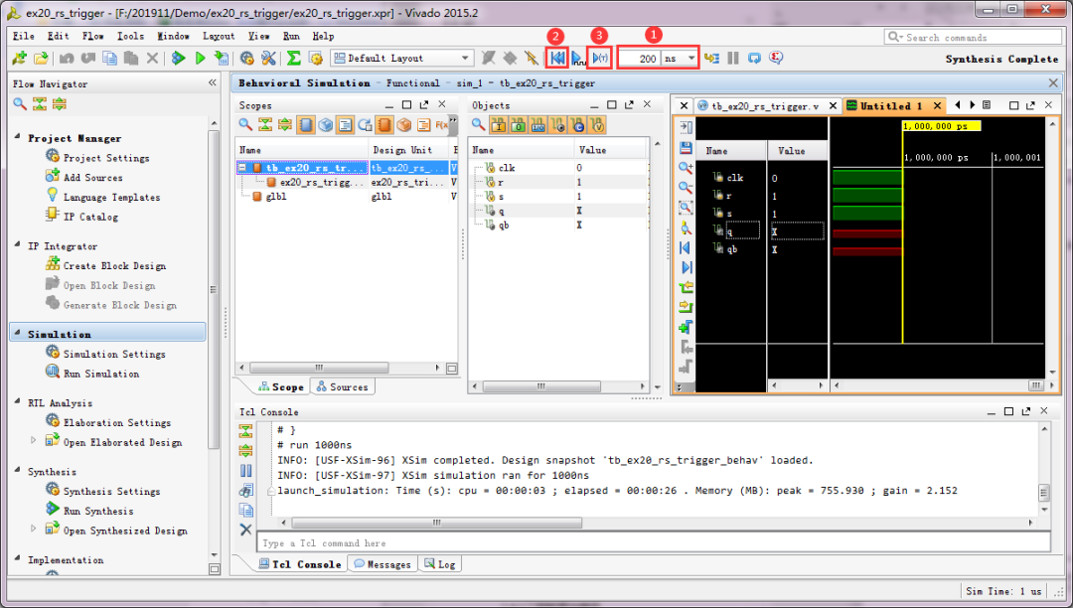Click the Zoom Out icon in waveform sidebar

(x=686, y=187)
